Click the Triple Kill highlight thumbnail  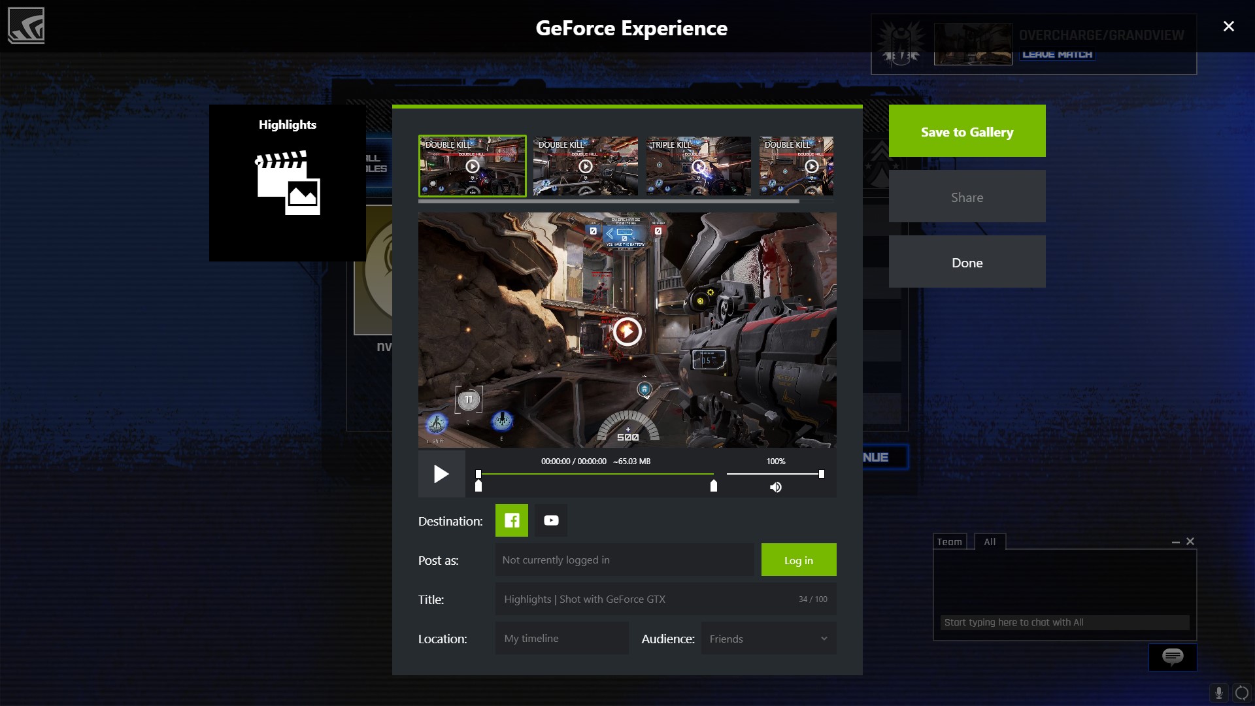pyautogui.click(x=697, y=165)
